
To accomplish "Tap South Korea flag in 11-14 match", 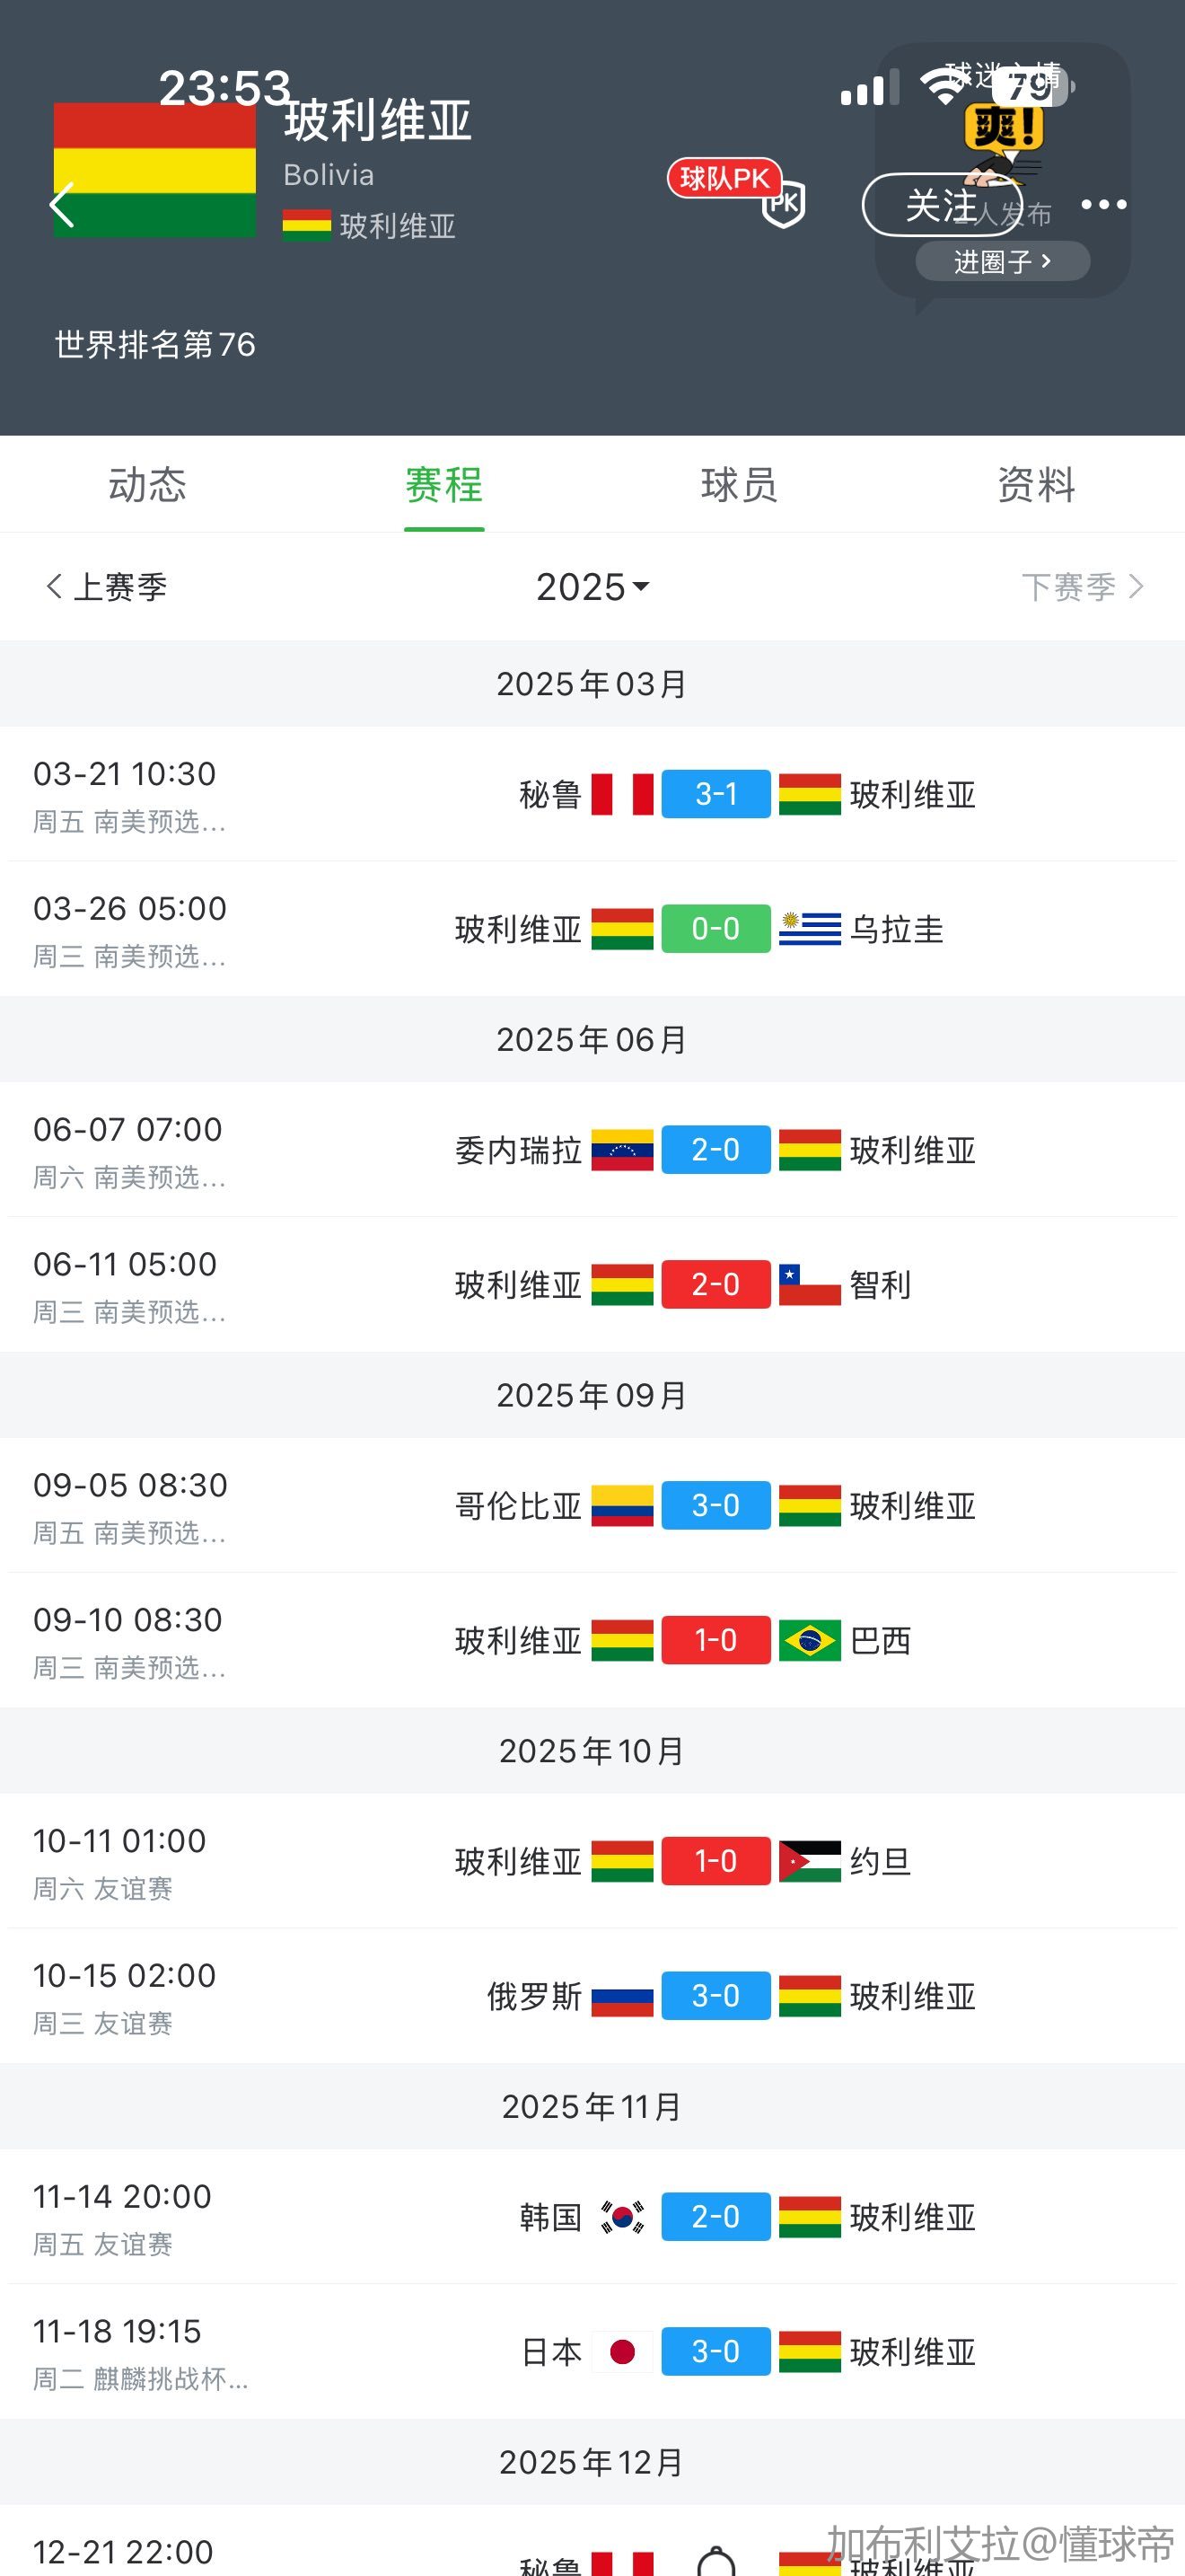I will [621, 2217].
